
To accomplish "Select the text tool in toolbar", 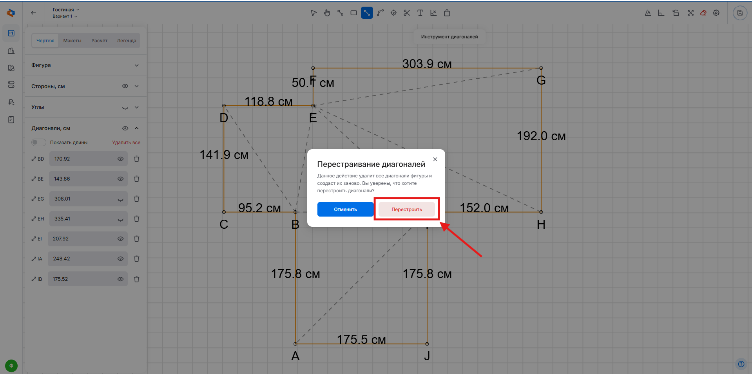I will click(420, 13).
